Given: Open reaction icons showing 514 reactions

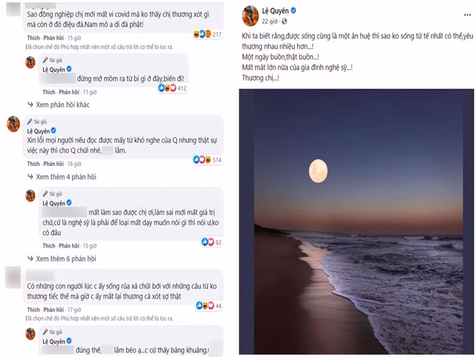Looking at the screenshot, I should (x=199, y=159).
